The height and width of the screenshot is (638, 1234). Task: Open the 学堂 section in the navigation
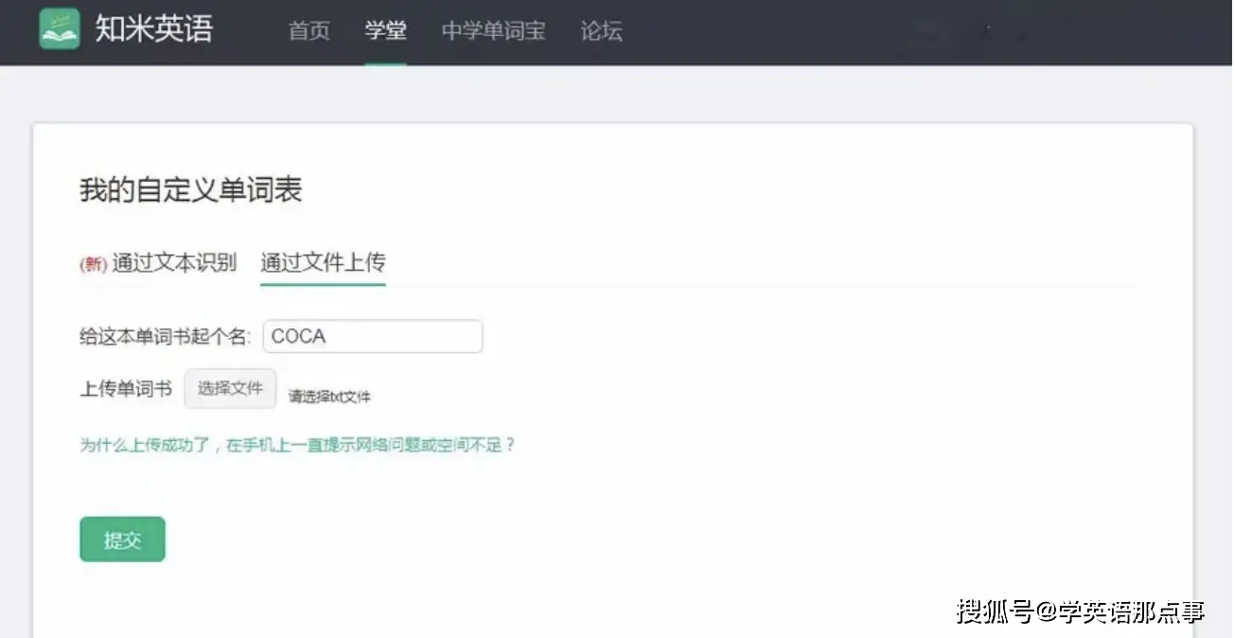(x=385, y=30)
